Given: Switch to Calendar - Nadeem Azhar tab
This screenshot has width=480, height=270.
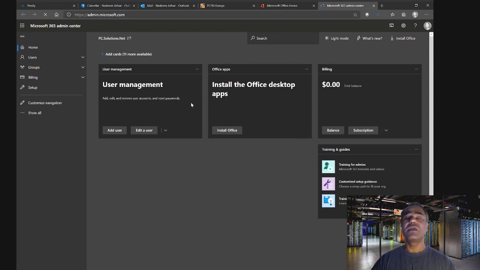Looking at the screenshot, I should 108,6.
